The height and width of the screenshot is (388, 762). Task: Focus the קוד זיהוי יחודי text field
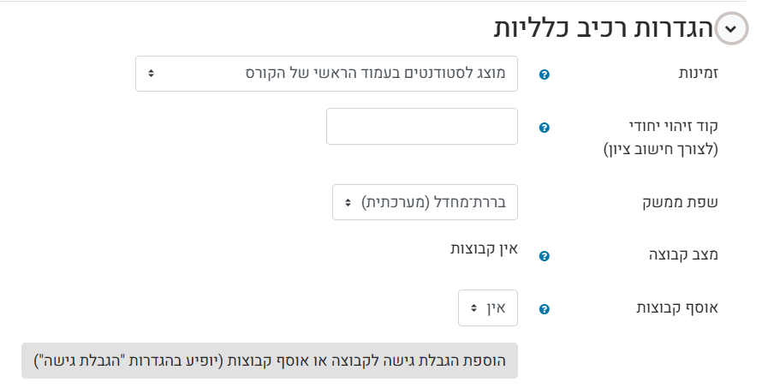[x=422, y=127]
